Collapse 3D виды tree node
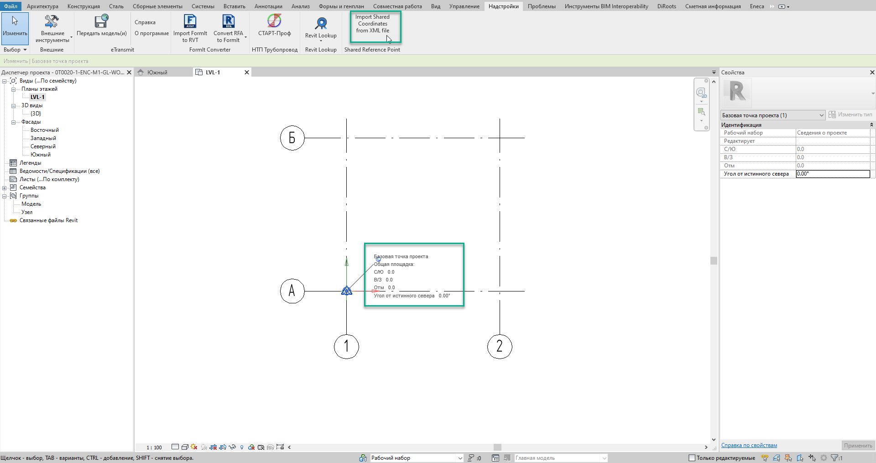 point(13,106)
